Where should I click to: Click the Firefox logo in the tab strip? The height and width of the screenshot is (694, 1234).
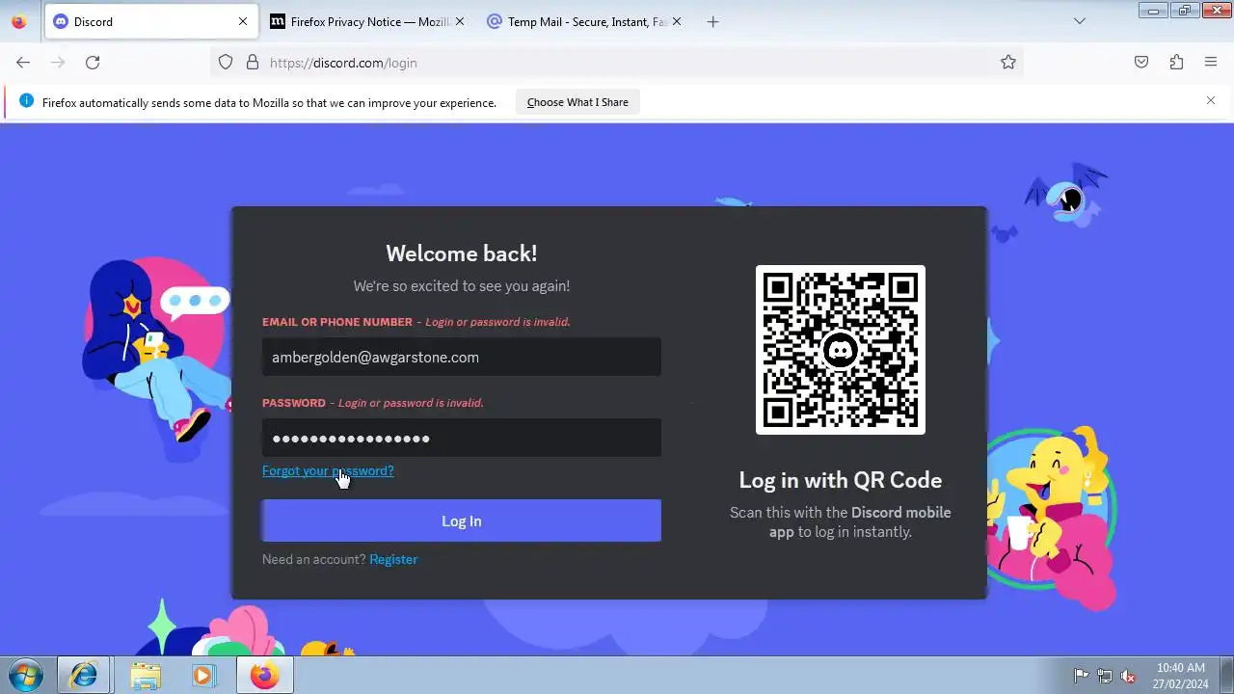18,21
